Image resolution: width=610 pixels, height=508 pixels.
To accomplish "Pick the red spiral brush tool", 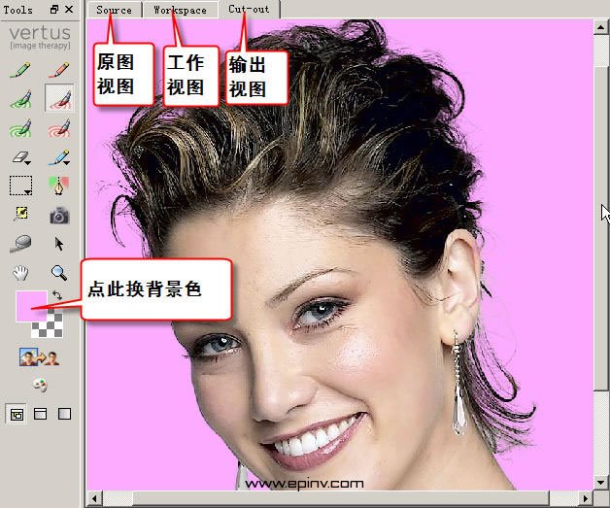I will pyautogui.click(x=59, y=127).
